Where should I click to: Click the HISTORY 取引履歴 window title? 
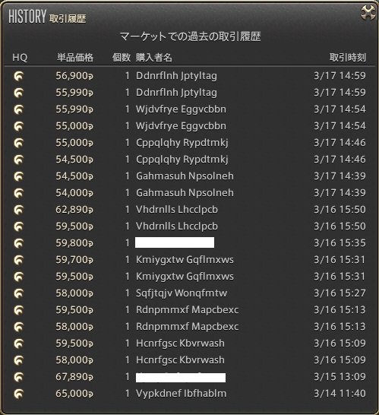(47, 17)
